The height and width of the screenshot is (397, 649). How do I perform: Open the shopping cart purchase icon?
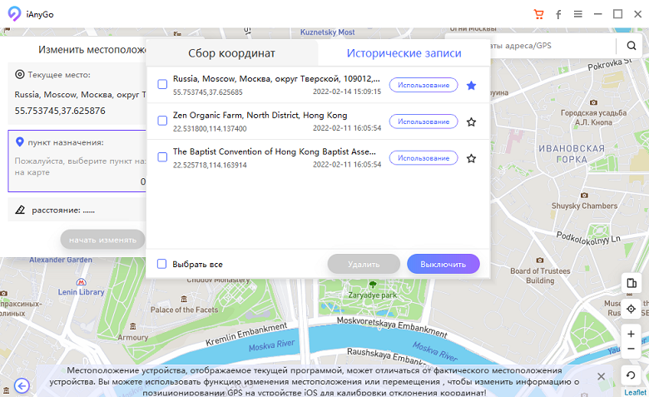(x=538, y=14)
